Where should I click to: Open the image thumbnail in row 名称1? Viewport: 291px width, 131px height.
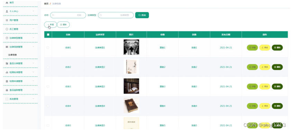131,47
